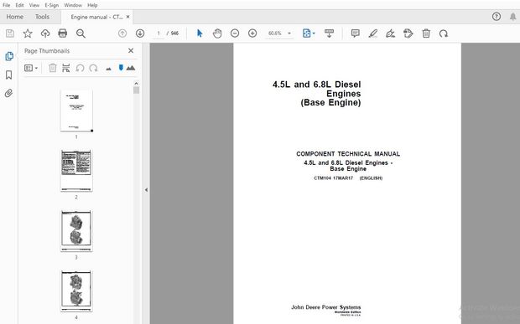This screenshot has width=520, height=324.
Task: Select the Engine manual document tab
Action: [x=96, y=17]
